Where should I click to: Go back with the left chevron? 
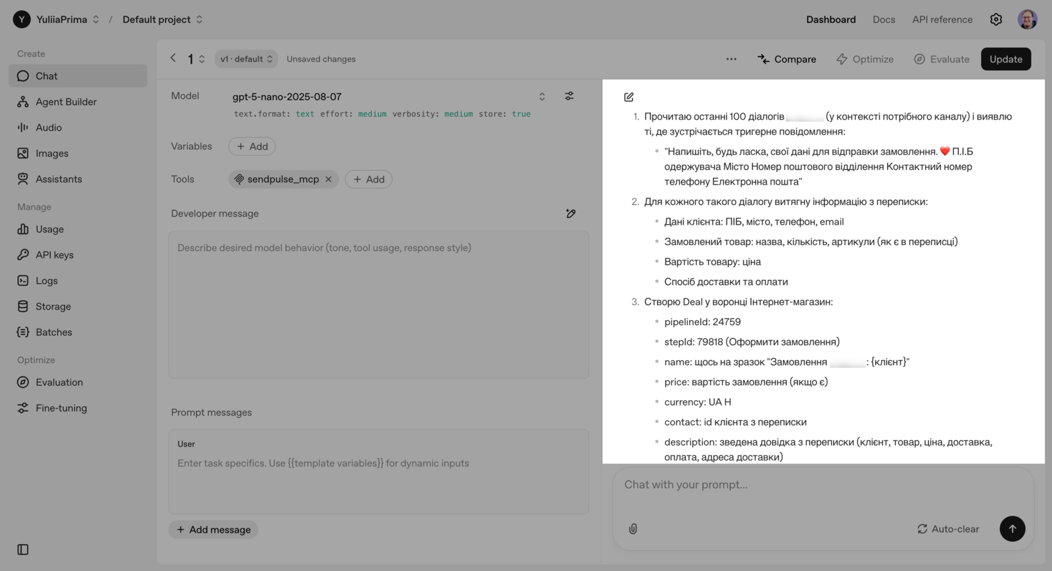[174, 58]
